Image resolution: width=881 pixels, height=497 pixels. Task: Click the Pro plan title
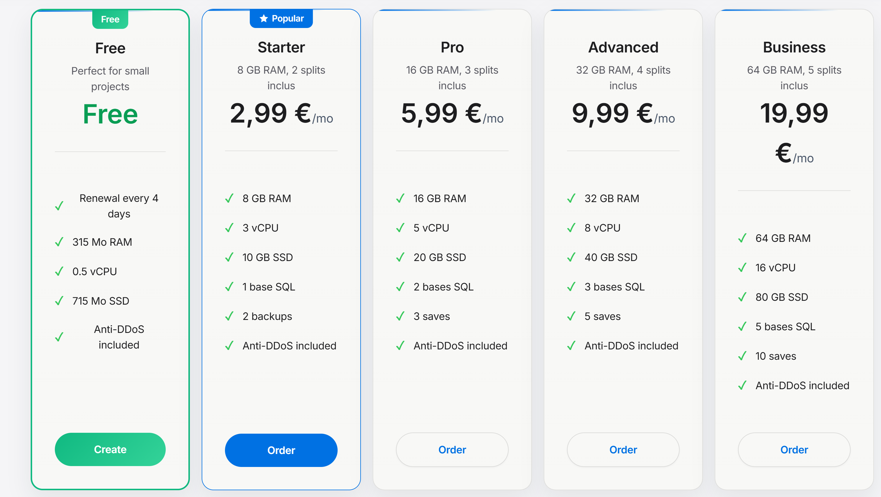tap(452, 47)
